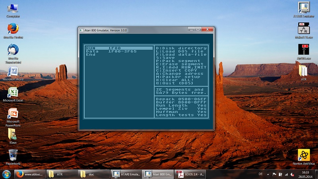Switch to ATARI Emula... taskbar button
The width and height of the screenshot is (318, 179).
coord(126,174)
